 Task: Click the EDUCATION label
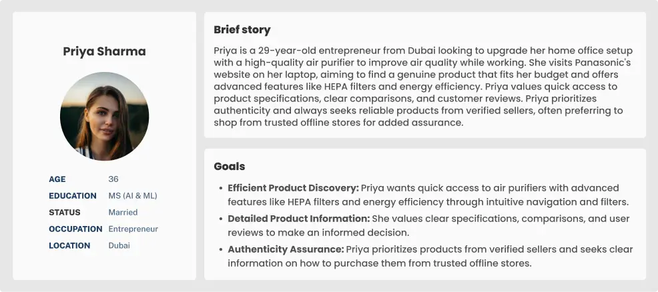coord(73,196)
